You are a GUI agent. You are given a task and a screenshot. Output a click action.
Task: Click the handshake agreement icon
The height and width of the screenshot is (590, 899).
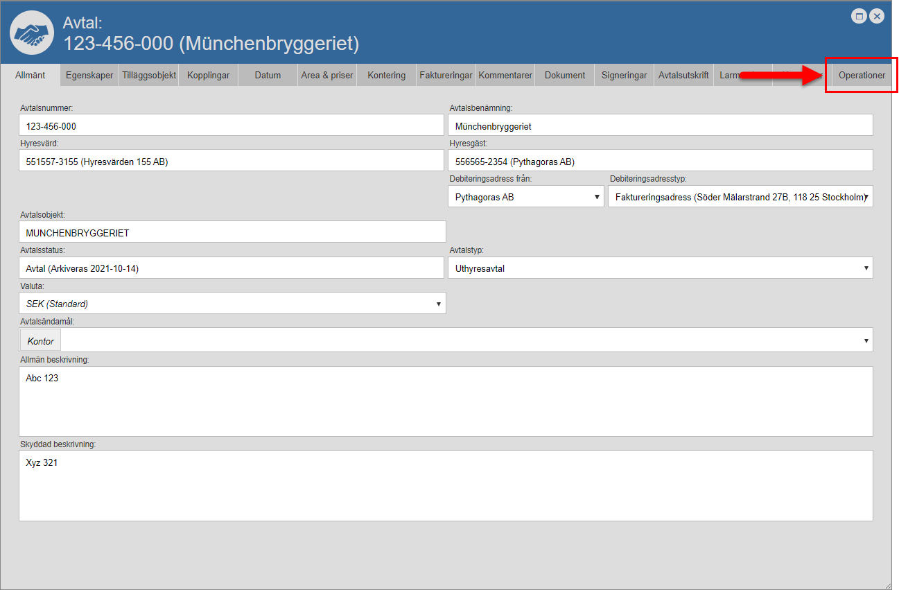pyautogui.click(x=32, y=33)
